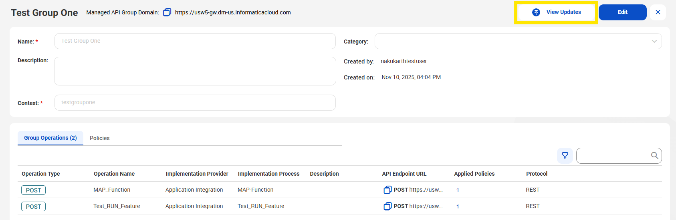This screenshot has height=220, width=676.
Task: Click the POST badge for Test_RUN_Feature
Action: [34, 206]
